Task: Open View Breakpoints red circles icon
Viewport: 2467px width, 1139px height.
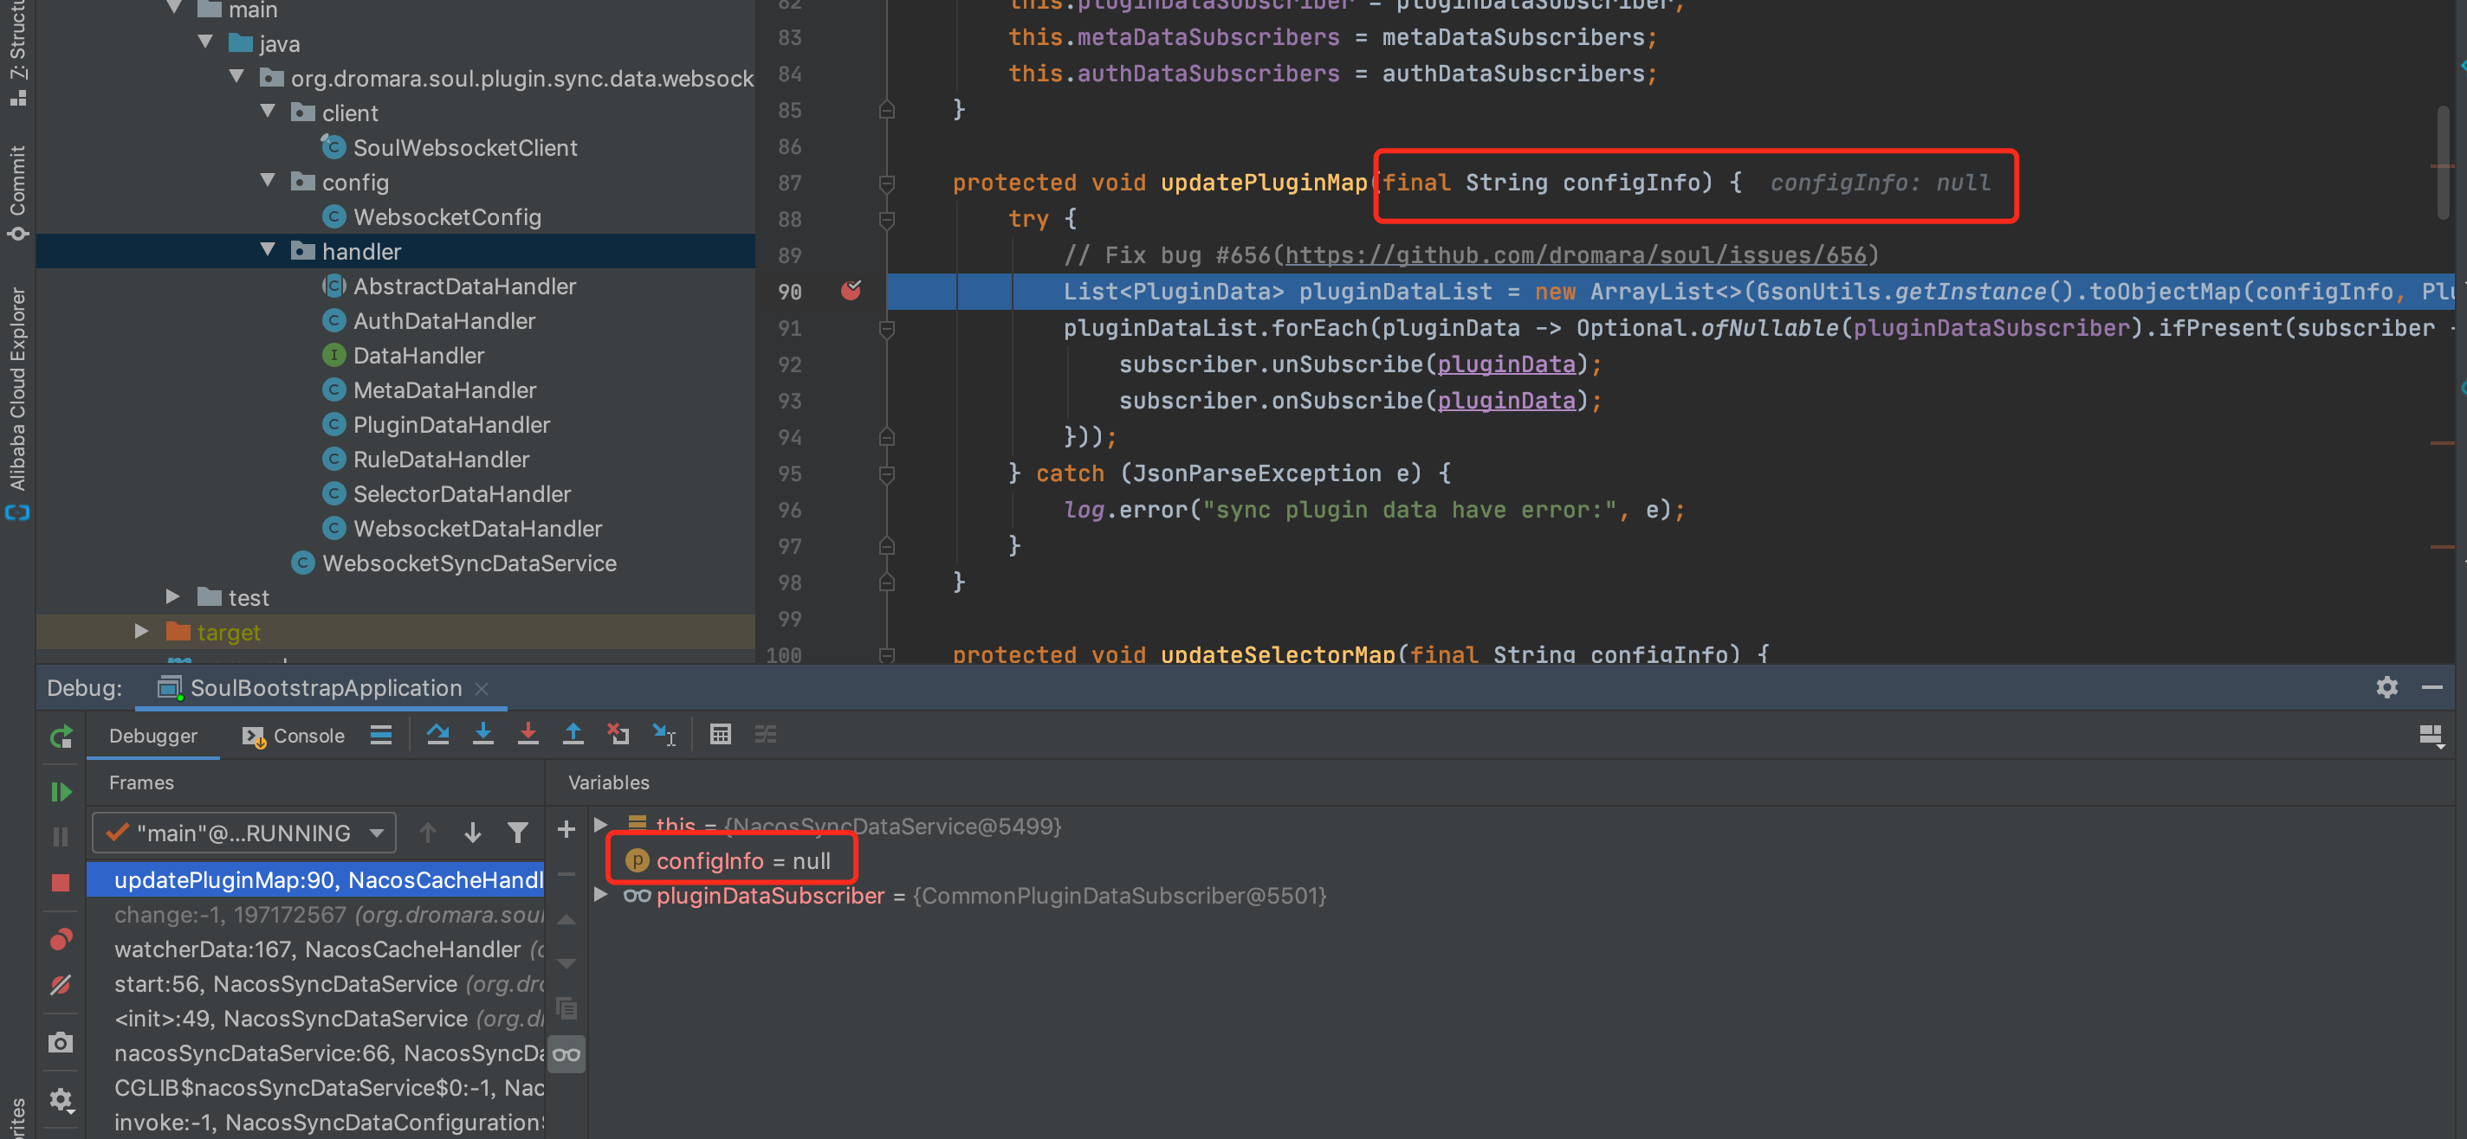Action: pyautogui.click(x=62, y=940)
